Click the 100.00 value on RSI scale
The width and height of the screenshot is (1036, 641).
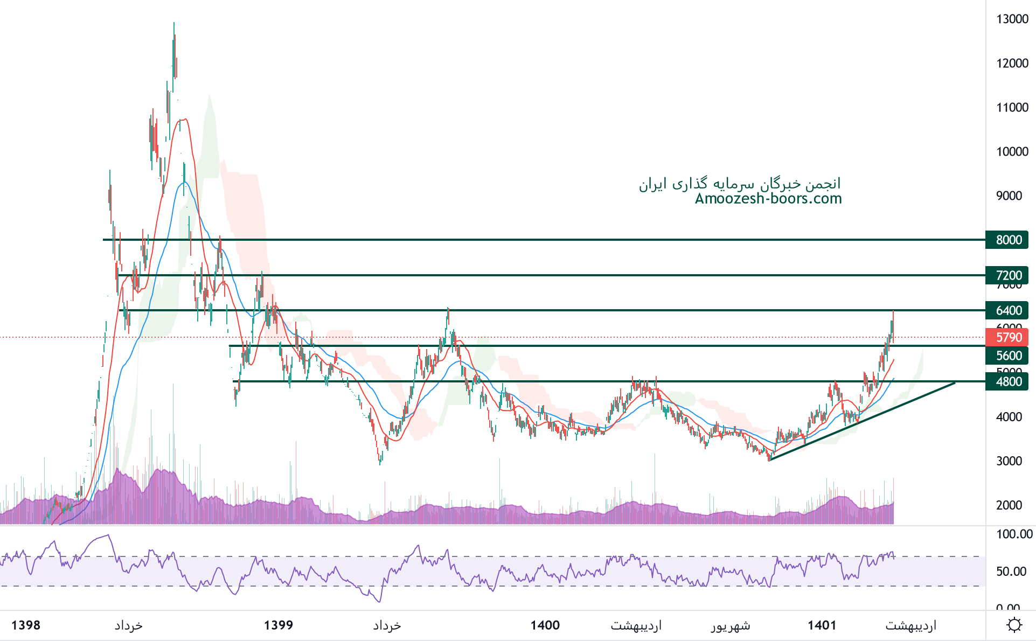(x=1014, y=534)
